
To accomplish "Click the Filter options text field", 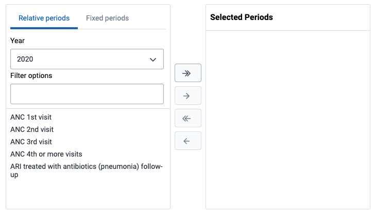I will click(87, 94).
